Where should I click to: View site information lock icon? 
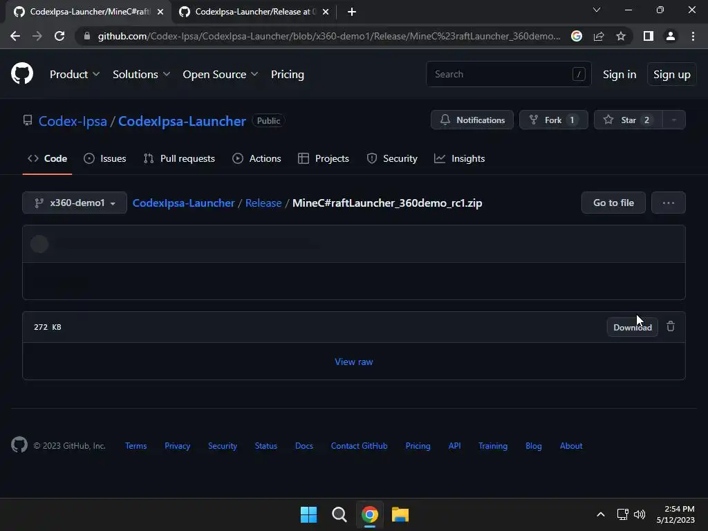pyautogui.click(x=87, y=36)
